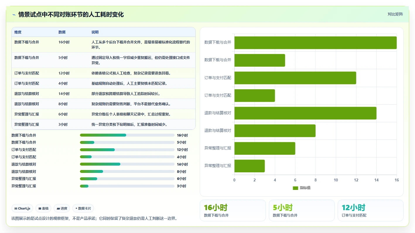Image resolution: width=415 pixels, height=233 pixels.
Task: Click the chart bar reaching 4
Action: coord(255,96)
